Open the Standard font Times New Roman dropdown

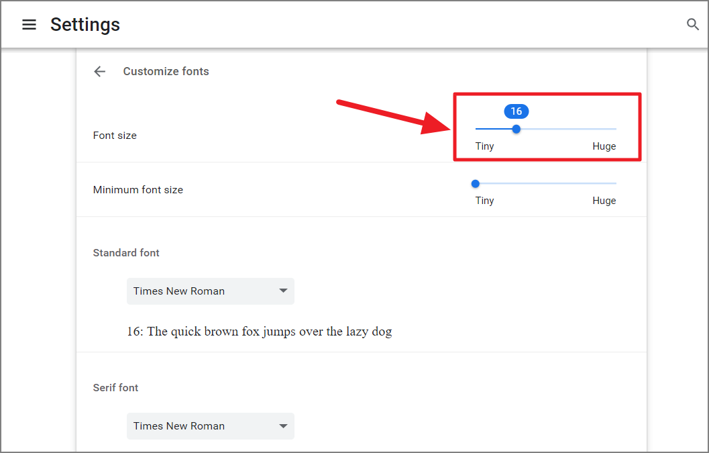point(210,291)
